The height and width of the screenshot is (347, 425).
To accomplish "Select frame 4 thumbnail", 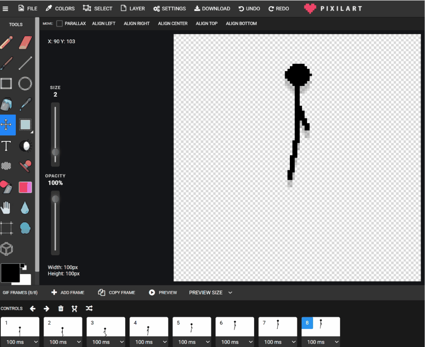I will pyautogui.click(x=149, y=327).
